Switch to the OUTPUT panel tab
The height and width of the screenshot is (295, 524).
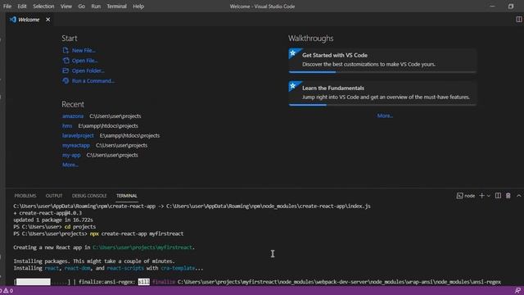pyautogui.click(x=54, y=196)
